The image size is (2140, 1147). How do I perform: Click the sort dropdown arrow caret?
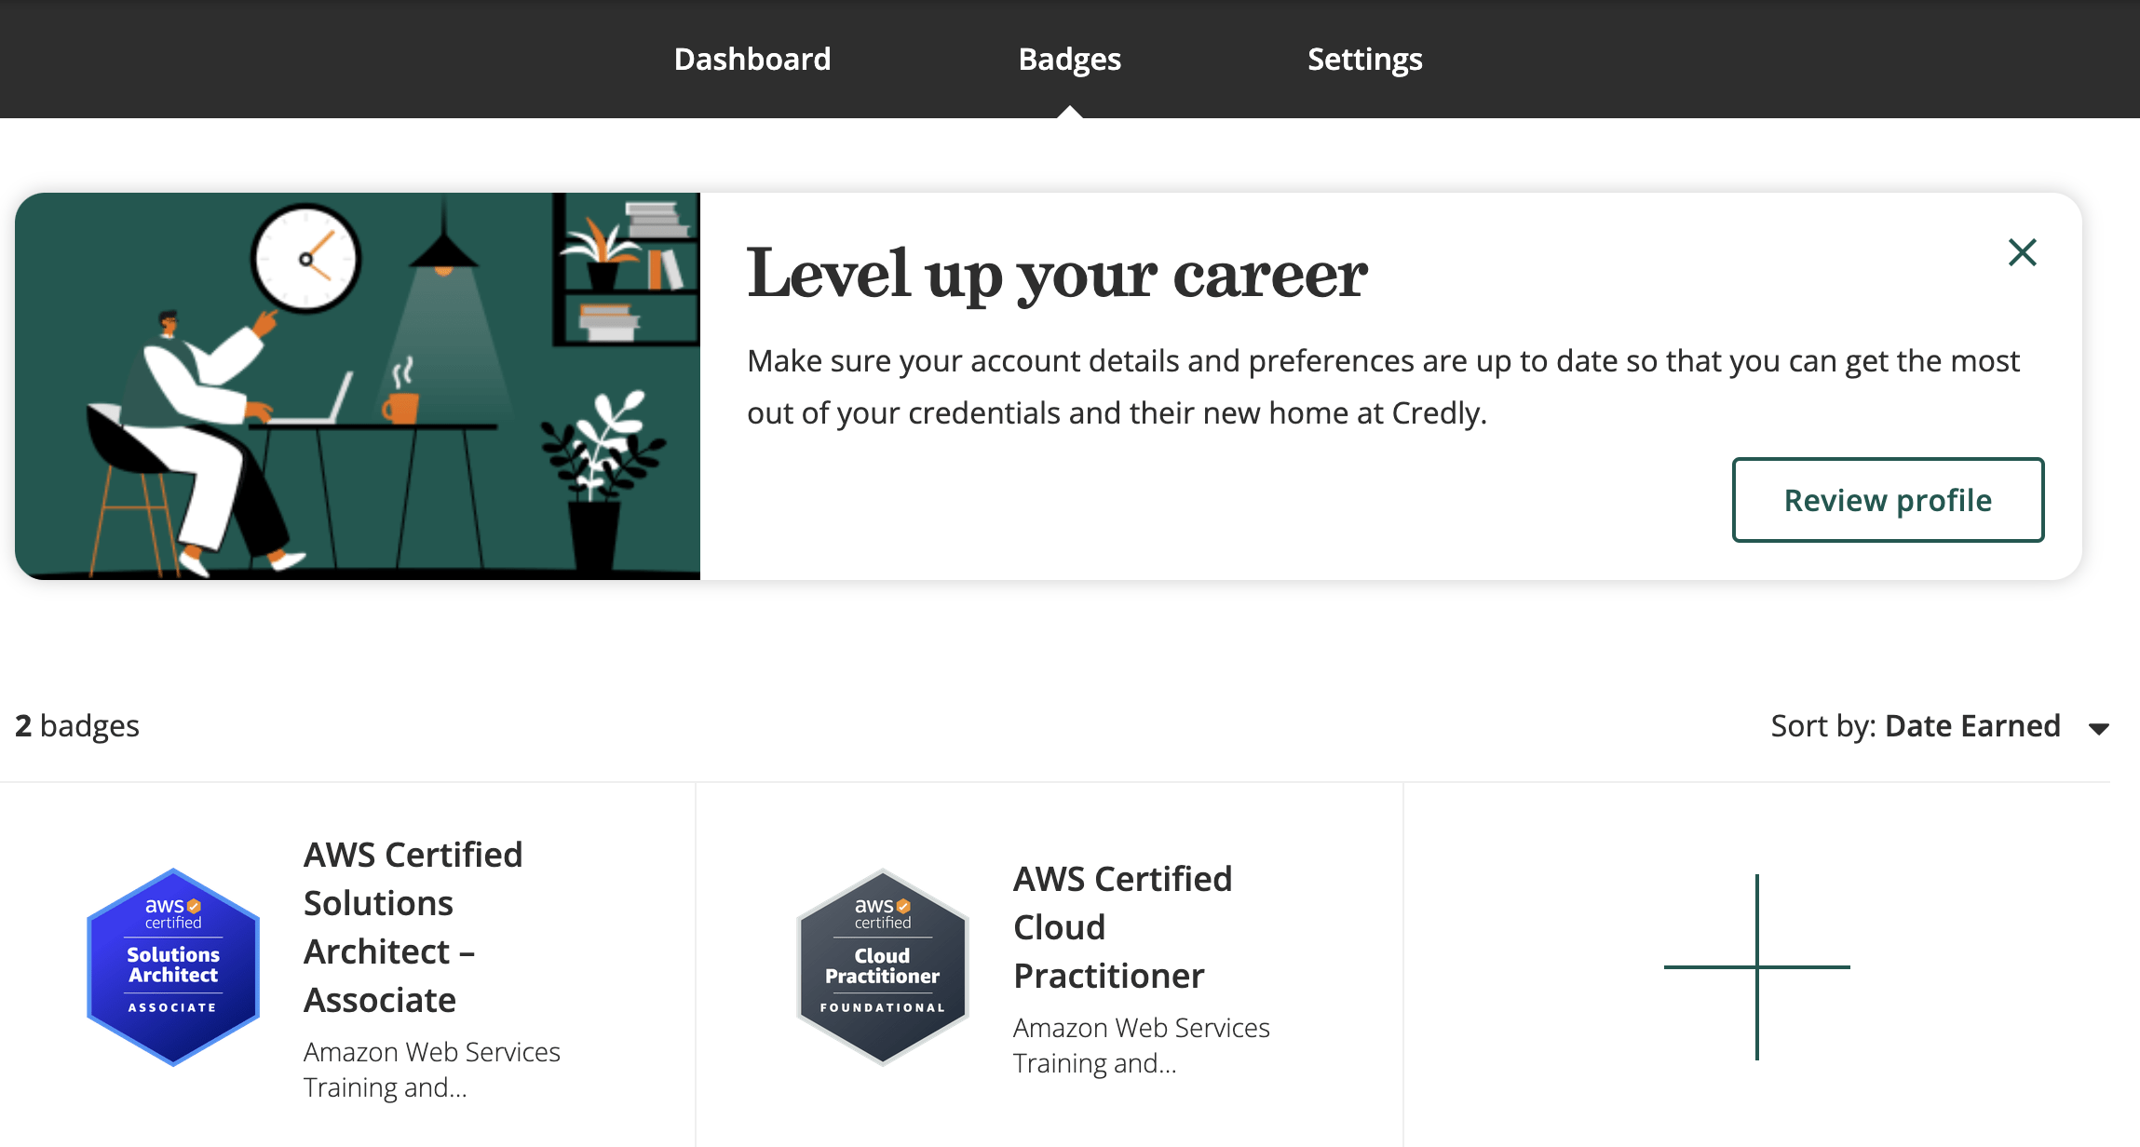2098,728
